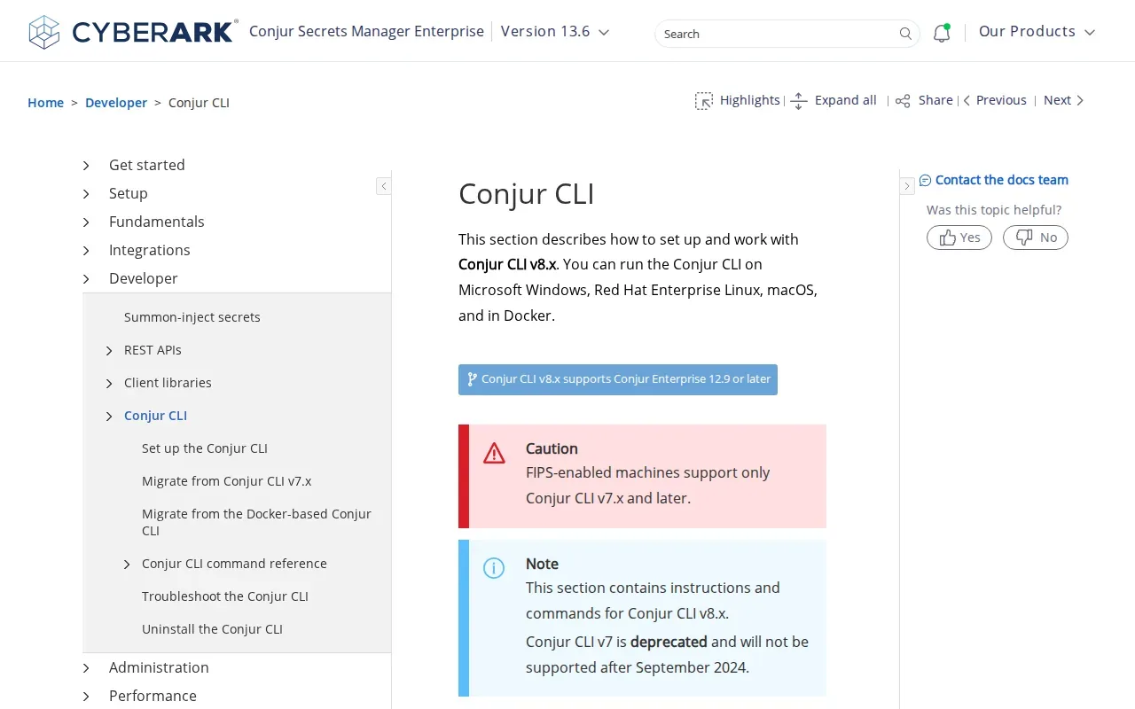Open Get started section

(x=147, y=165)
